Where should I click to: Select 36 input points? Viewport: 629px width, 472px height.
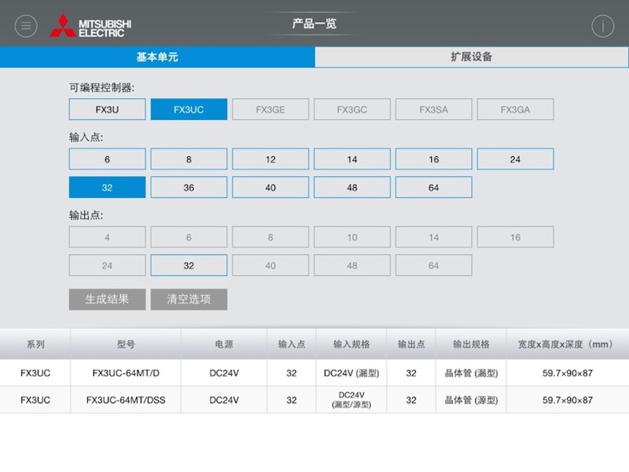tap(189, 187)
